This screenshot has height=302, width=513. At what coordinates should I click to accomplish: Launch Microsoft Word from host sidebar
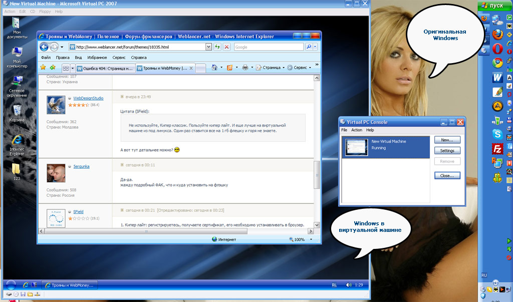click(x=497, y=78)
